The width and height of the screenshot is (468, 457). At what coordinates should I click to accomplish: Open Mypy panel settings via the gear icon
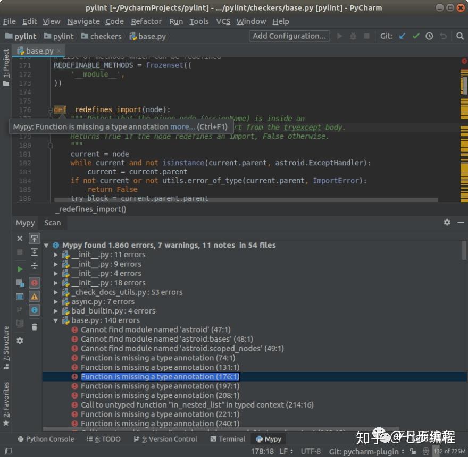(447, 223)
